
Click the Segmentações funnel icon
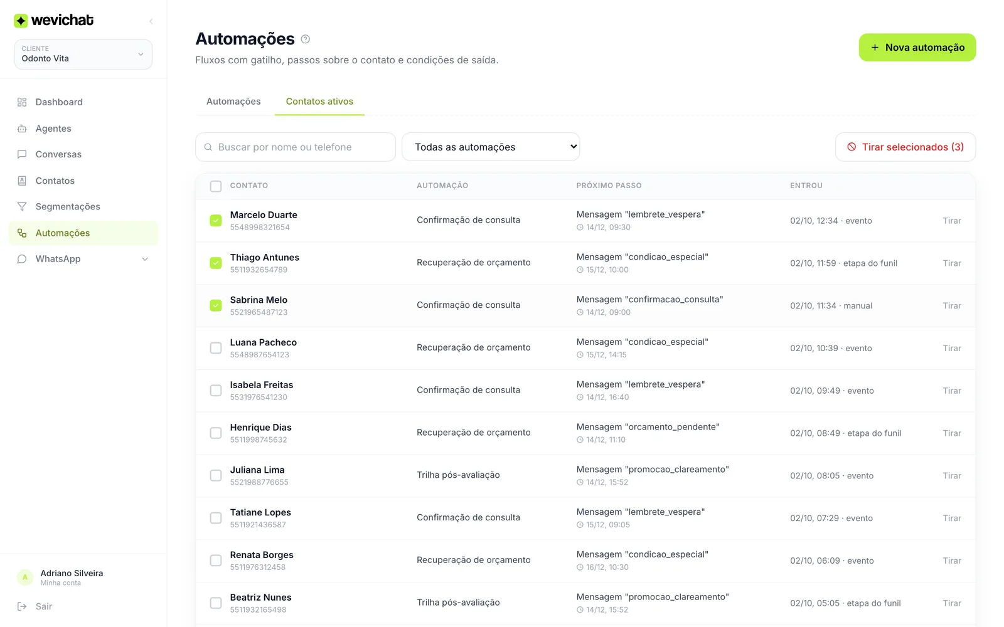[22, 206]
